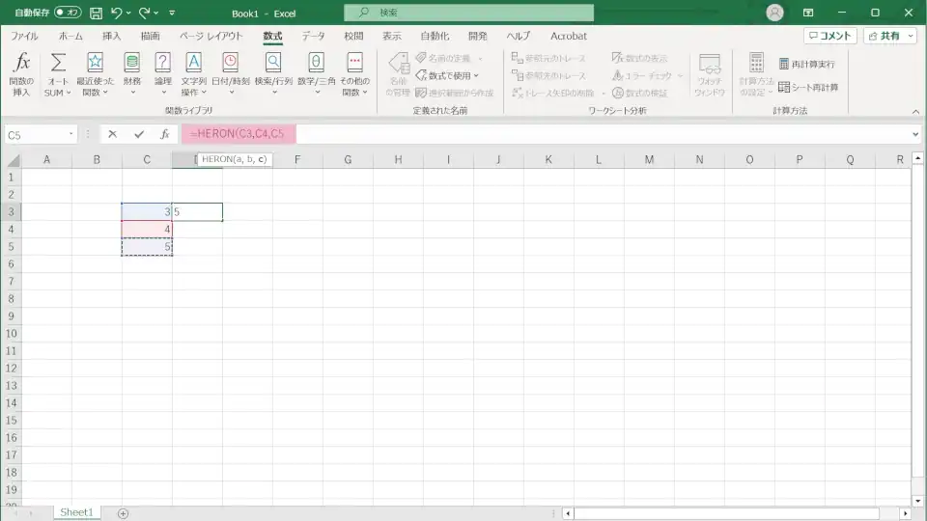The width and height of the screenshot is (927, 521).
Task: Open the Name Box dropdown arrow
Action: click(70, 135)
